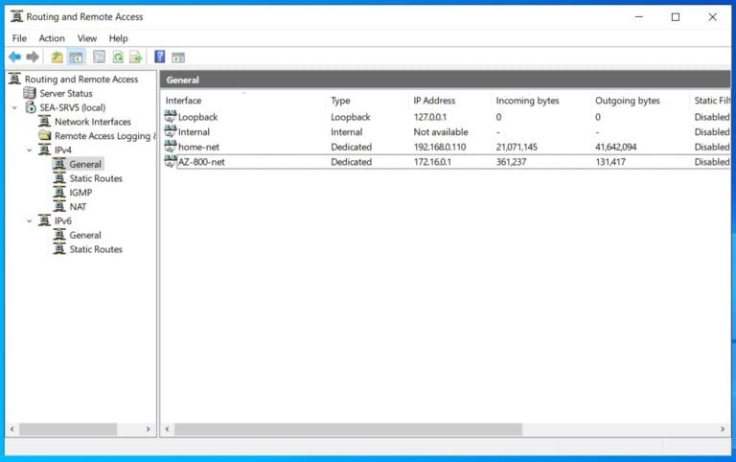This screenshot has width=736, height=462.
Task: Click the Forward arrow toolbar icon
Action: (x=33, y=58)
